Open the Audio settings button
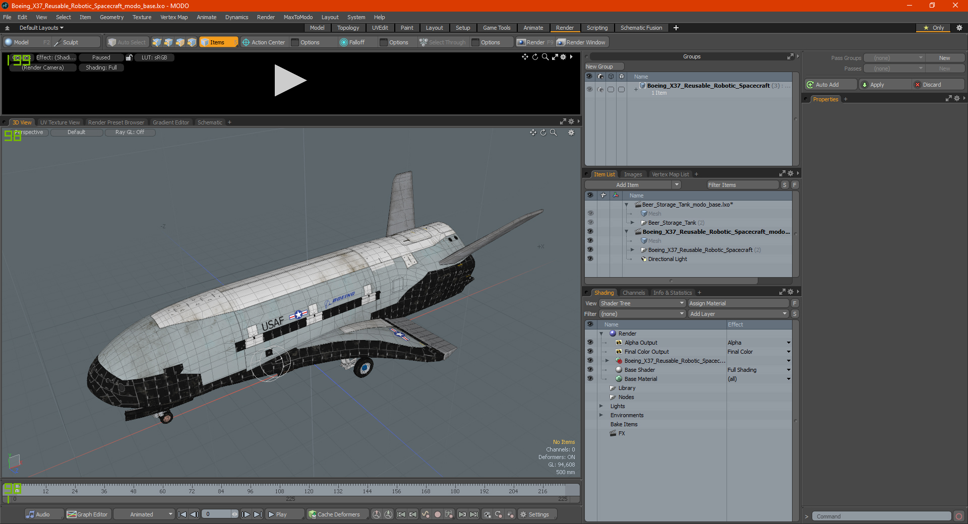 click(44, 514)
